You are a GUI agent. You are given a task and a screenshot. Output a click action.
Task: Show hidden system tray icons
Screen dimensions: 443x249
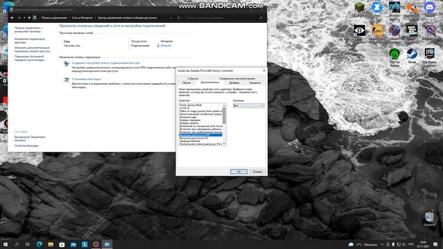[x=382, y=244]
